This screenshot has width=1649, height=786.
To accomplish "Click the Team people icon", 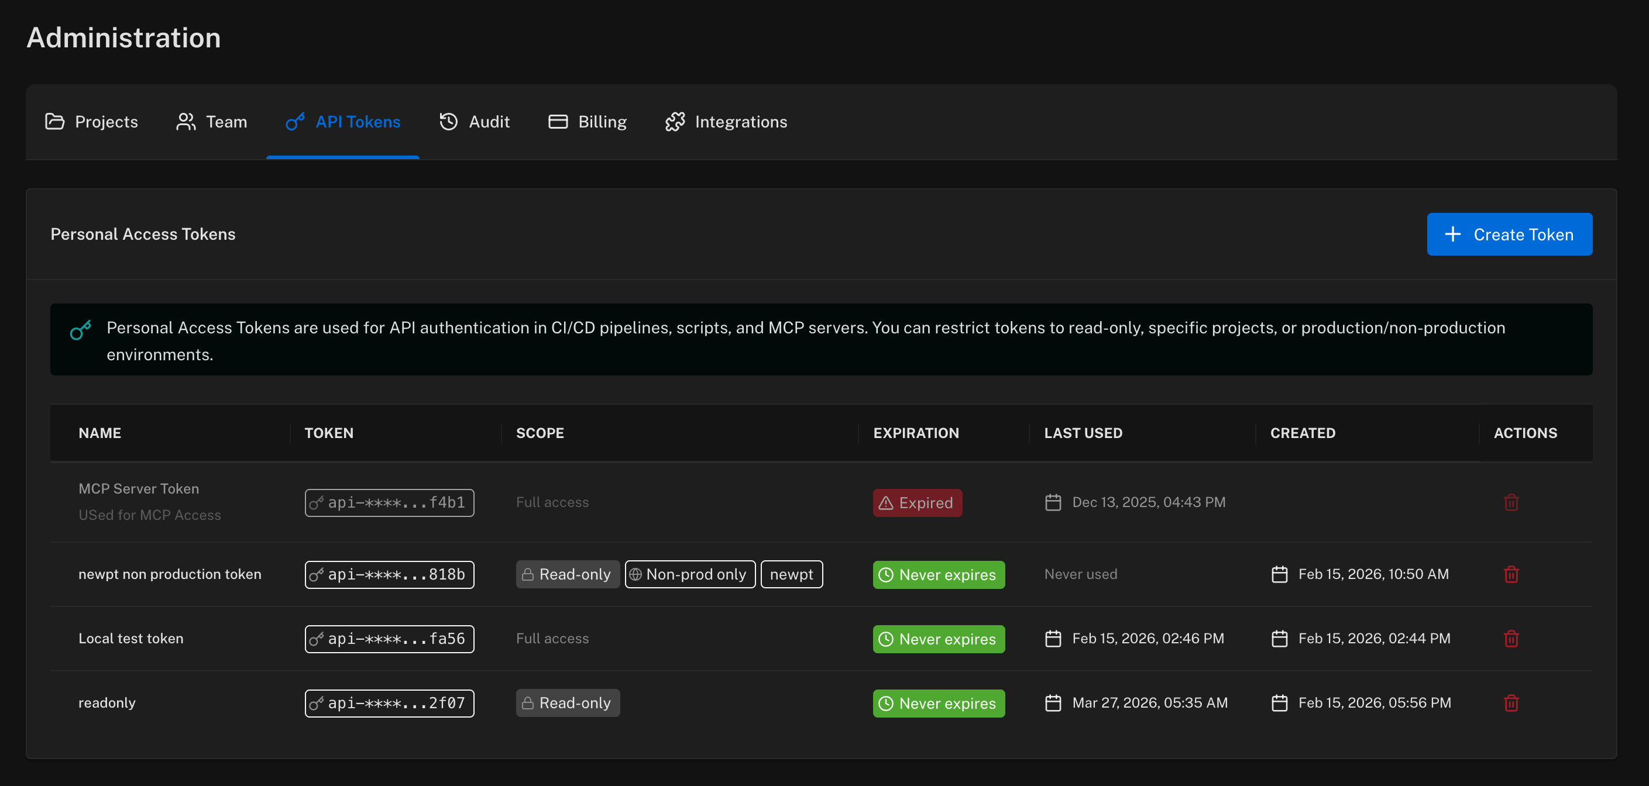I will 185,122.
